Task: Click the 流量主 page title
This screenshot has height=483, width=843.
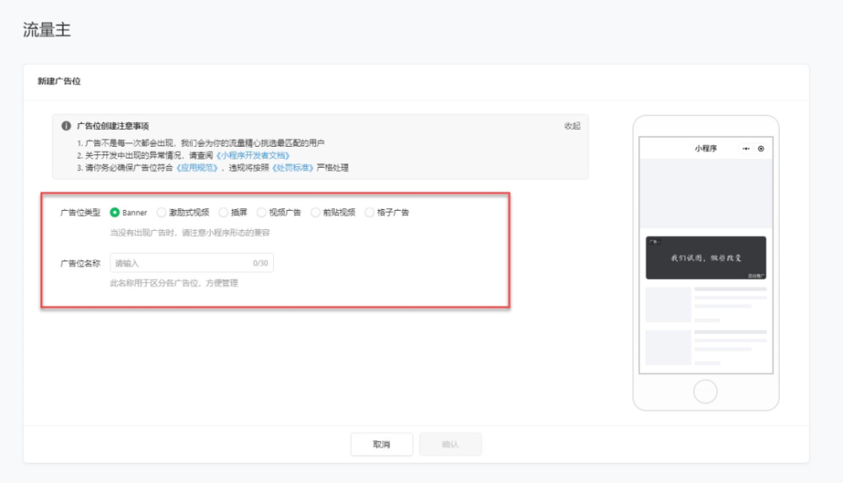Action: pyautogui.click(x=46, y=30)
